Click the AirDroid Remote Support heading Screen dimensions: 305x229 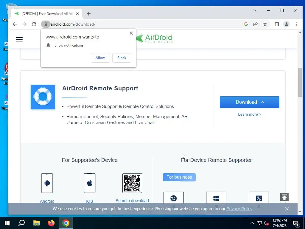click(x=100, y=88)
